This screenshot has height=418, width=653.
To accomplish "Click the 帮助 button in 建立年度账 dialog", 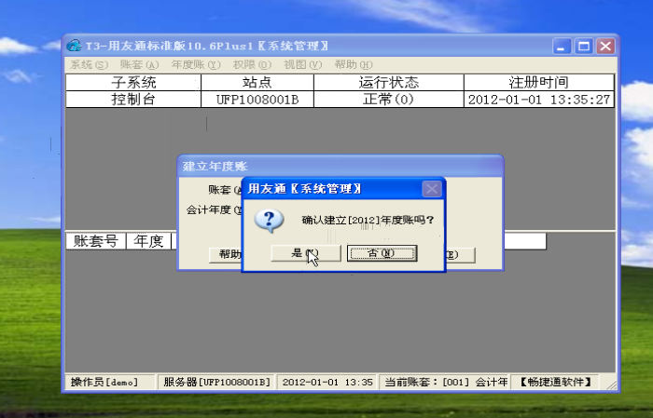I will point(229,254).
